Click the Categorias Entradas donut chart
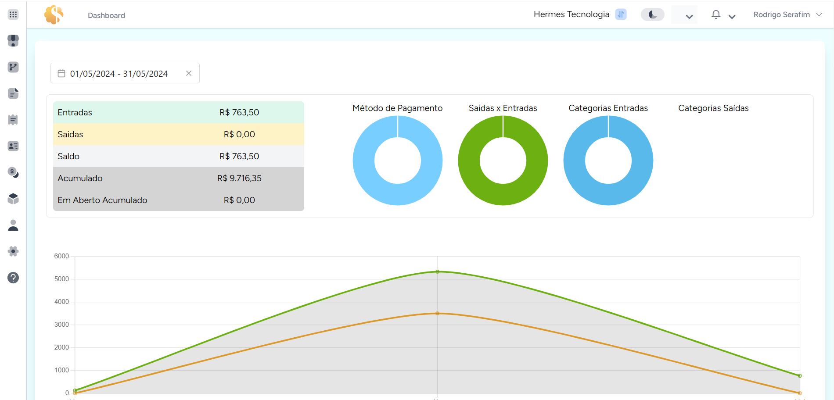Viewport: 834px width, 400px height. tap(608, 161)
